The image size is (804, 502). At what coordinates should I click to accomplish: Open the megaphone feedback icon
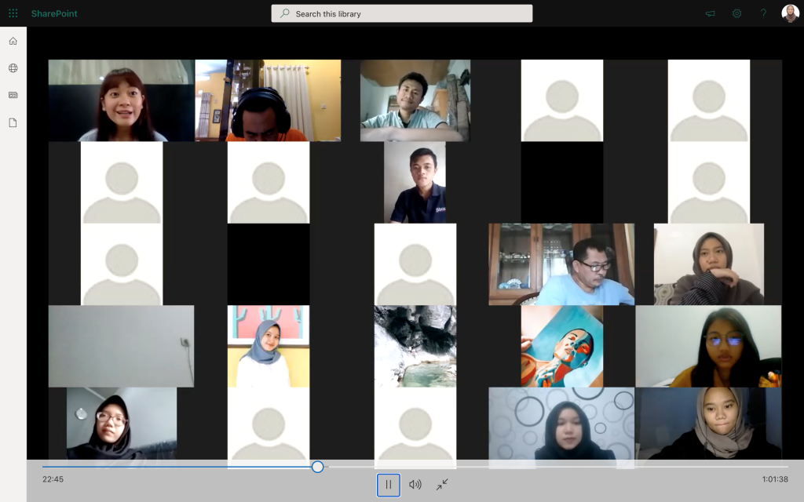point(710,14)
